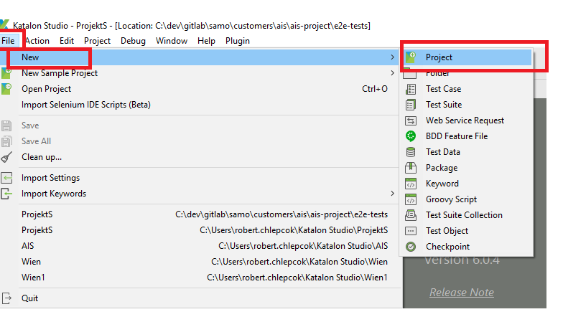Choose Test Suite from the submenu
This screenshot has height=322, width=563.
click(x=467, y=105)
